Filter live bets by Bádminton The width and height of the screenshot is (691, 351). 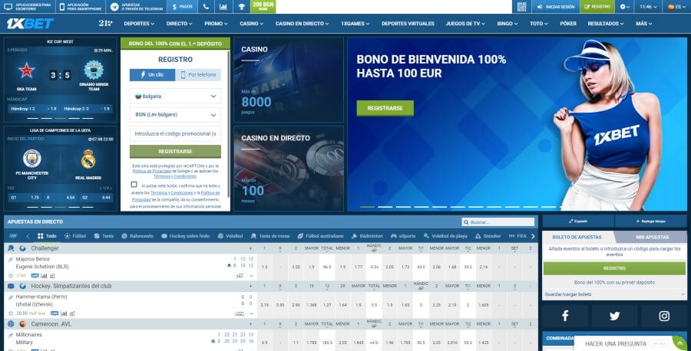(x=367, y=236)
